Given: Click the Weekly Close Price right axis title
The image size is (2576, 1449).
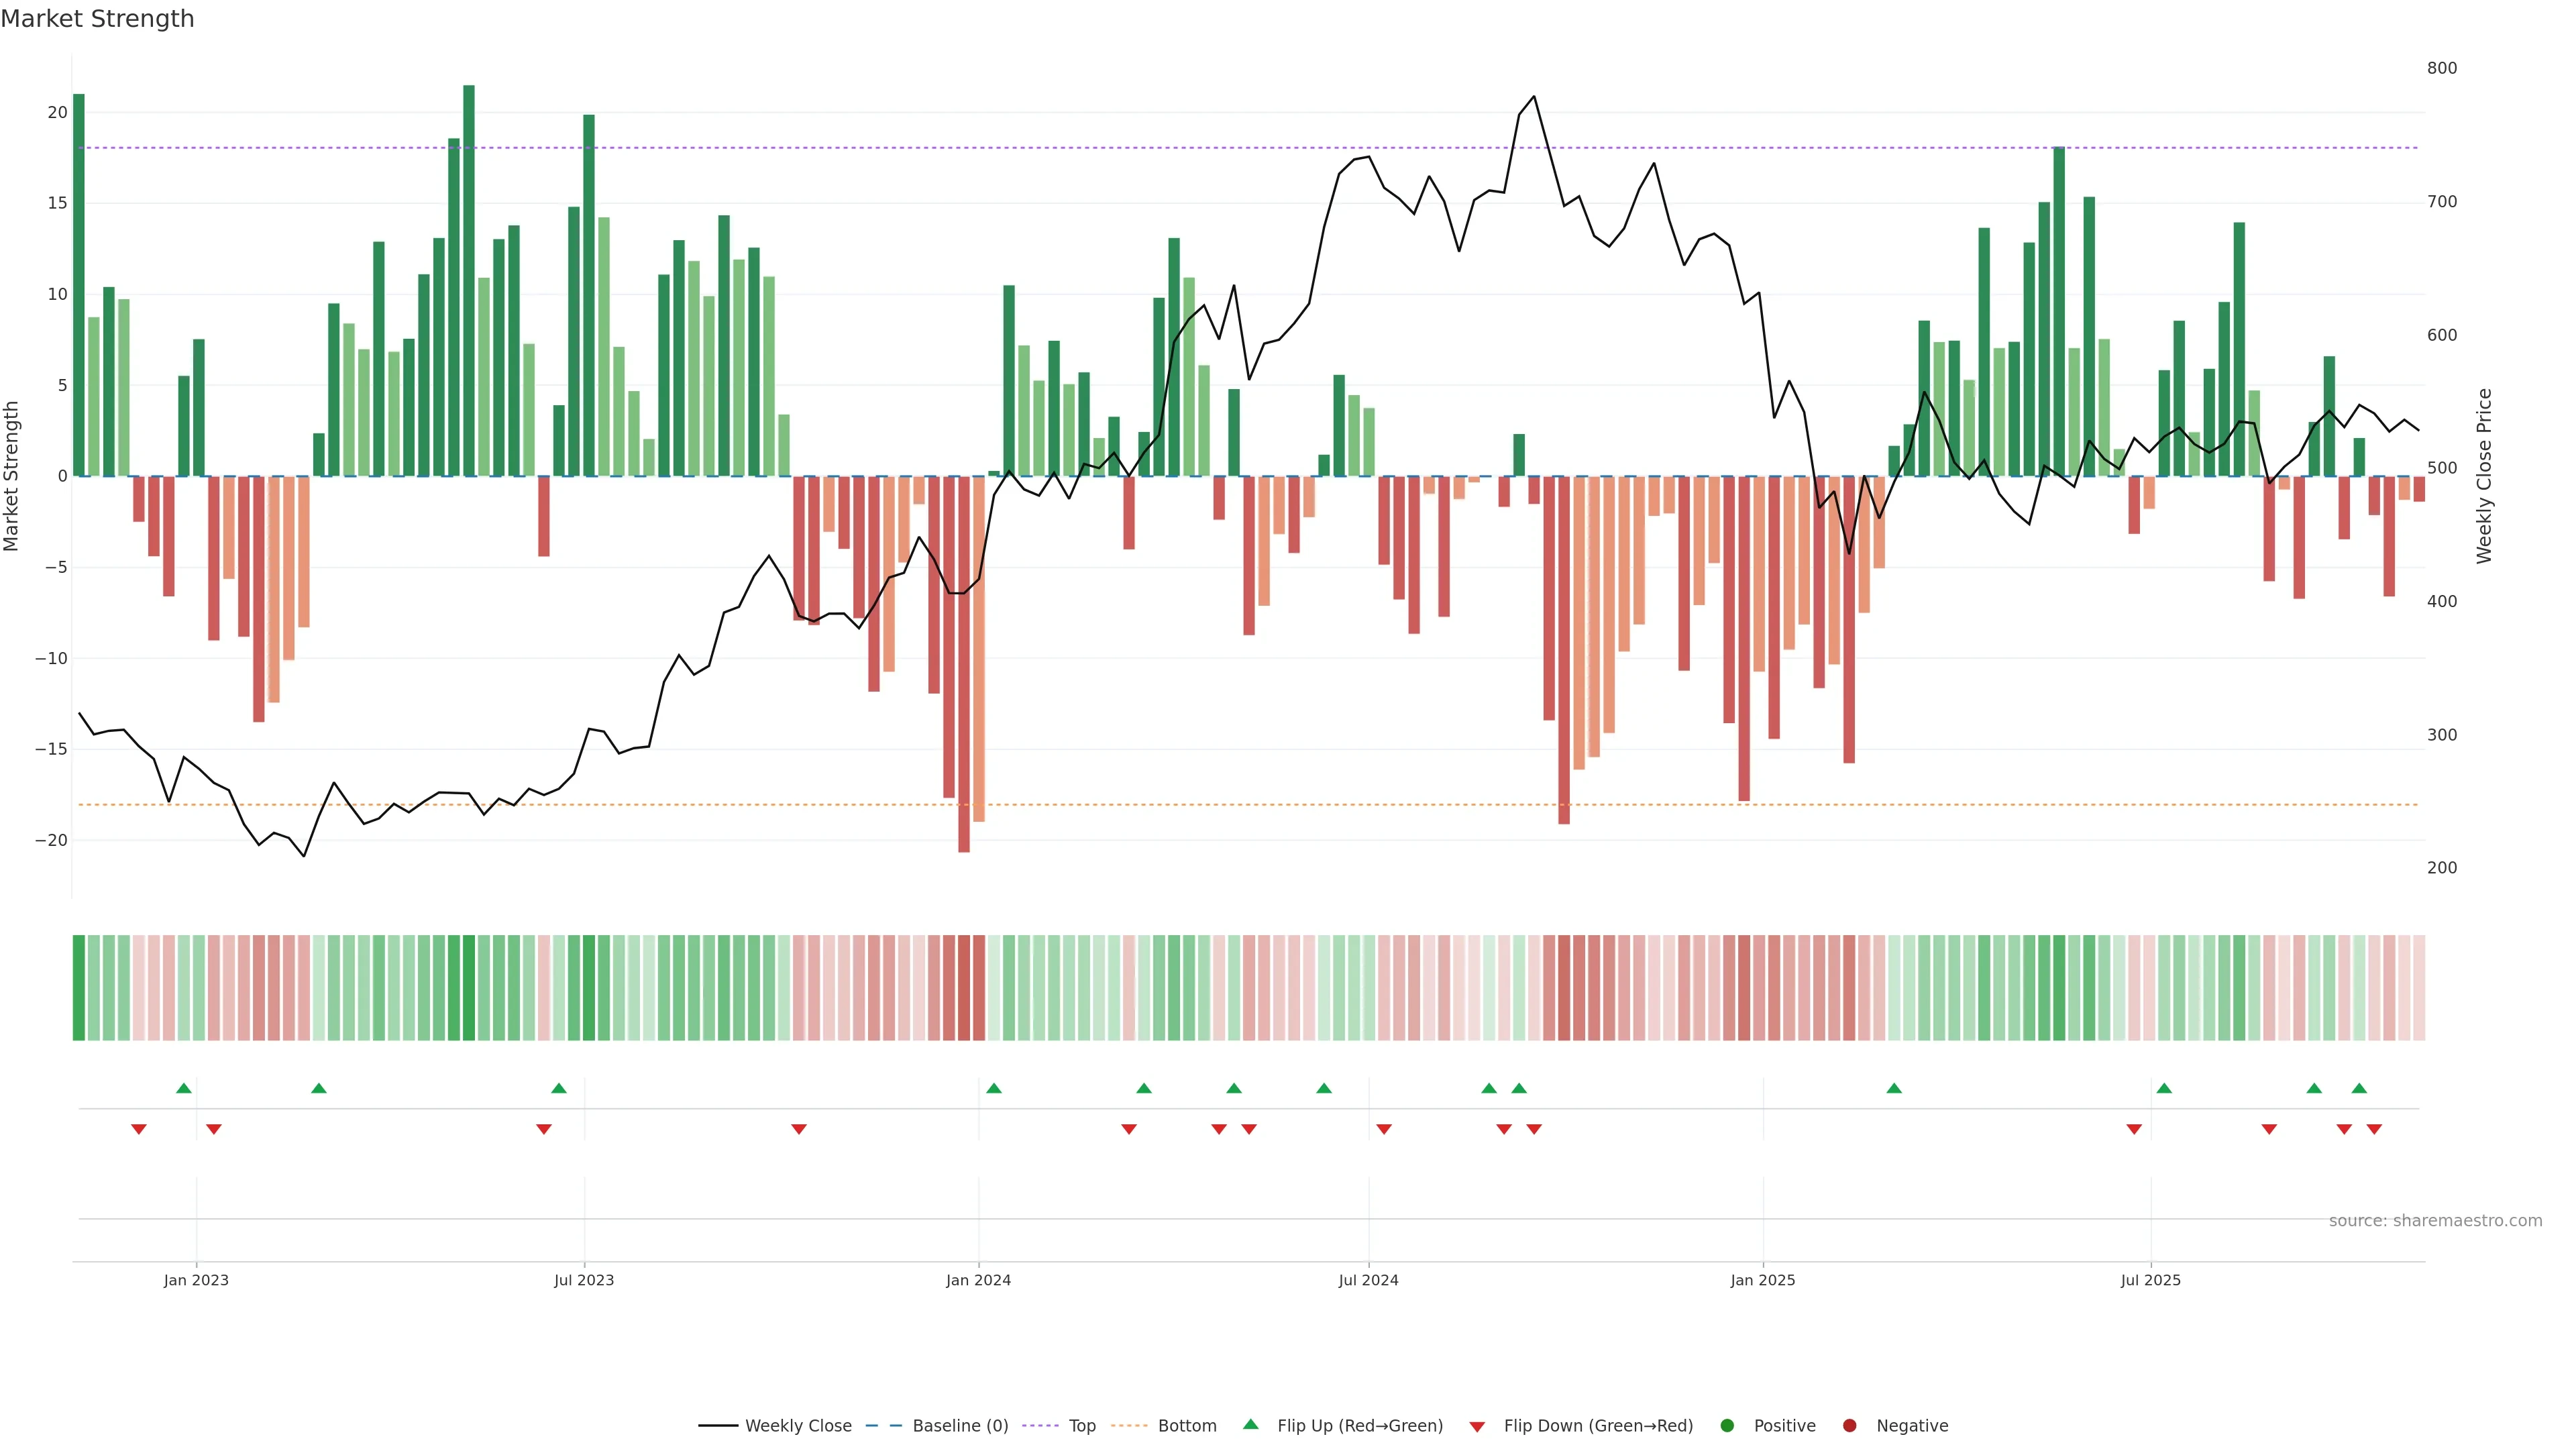Looking at the screenshot, I should (x=2484, y=476).
